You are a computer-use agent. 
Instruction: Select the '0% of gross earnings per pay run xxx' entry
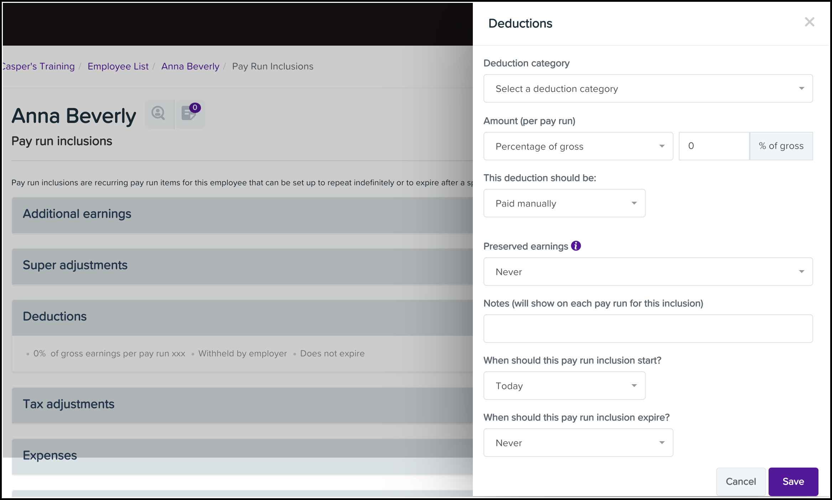pyautogui.click(x=109, y=354)
